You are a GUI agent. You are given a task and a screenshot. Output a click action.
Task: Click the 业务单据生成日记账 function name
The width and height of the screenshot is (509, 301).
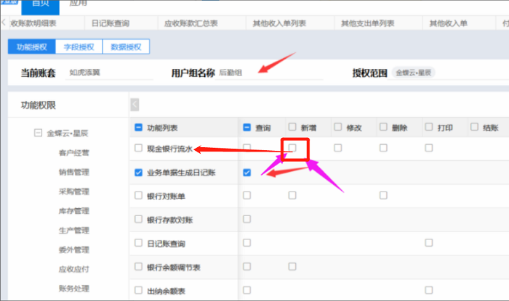[181, 173]
